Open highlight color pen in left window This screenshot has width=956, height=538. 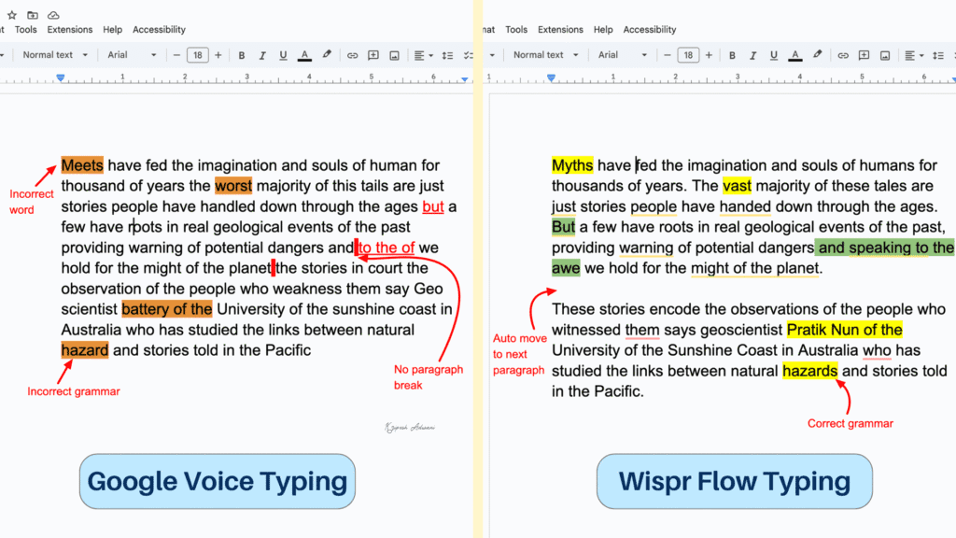(x=327, y=55)
